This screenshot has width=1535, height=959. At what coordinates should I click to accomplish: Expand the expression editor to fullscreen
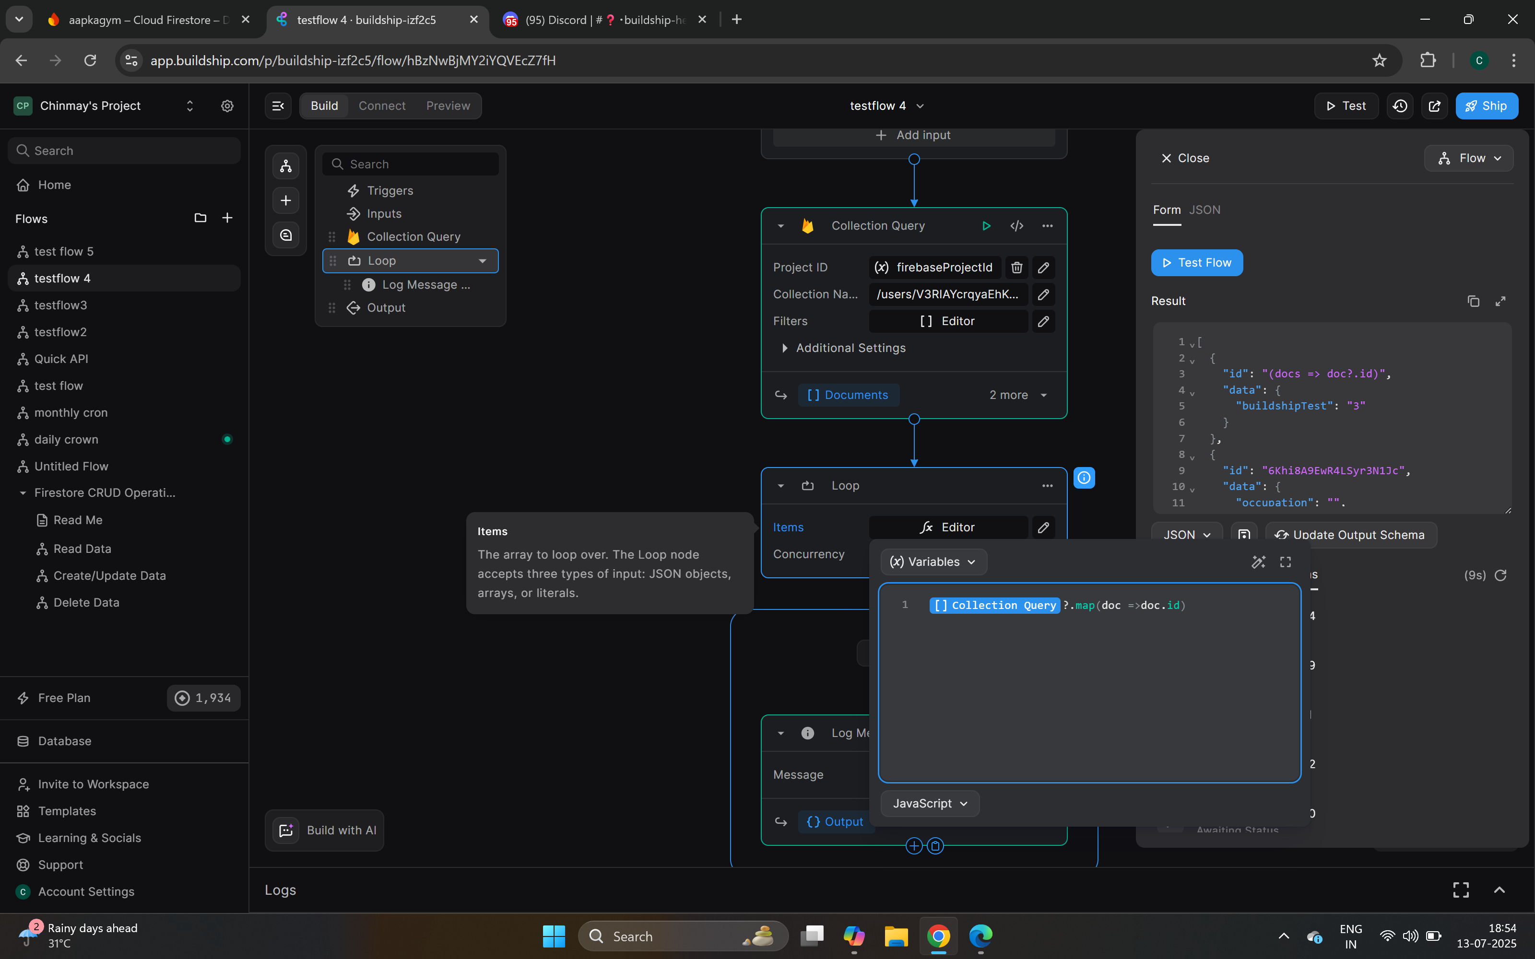click(1286, 562)
